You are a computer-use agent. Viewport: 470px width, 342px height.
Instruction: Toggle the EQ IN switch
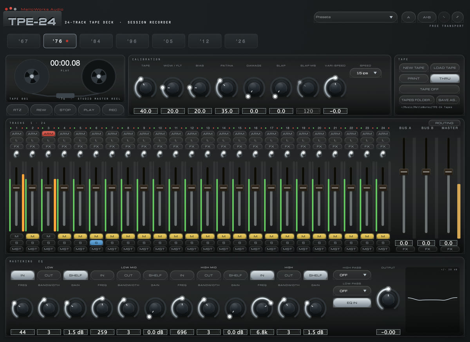pyautogui.click(x=352, y=302)
